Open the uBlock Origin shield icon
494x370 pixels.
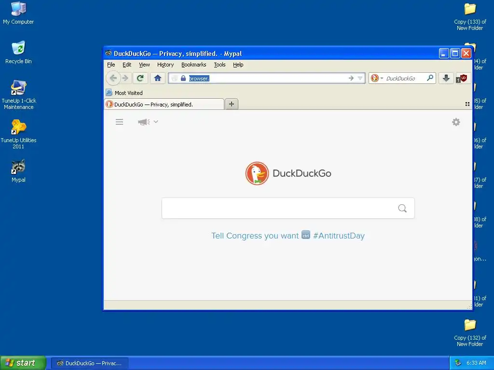tap(462, 78)
